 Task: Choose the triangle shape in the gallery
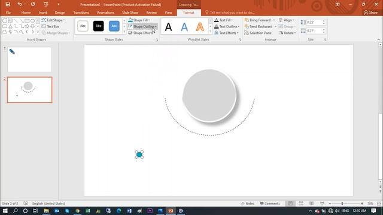coord(10,26)
